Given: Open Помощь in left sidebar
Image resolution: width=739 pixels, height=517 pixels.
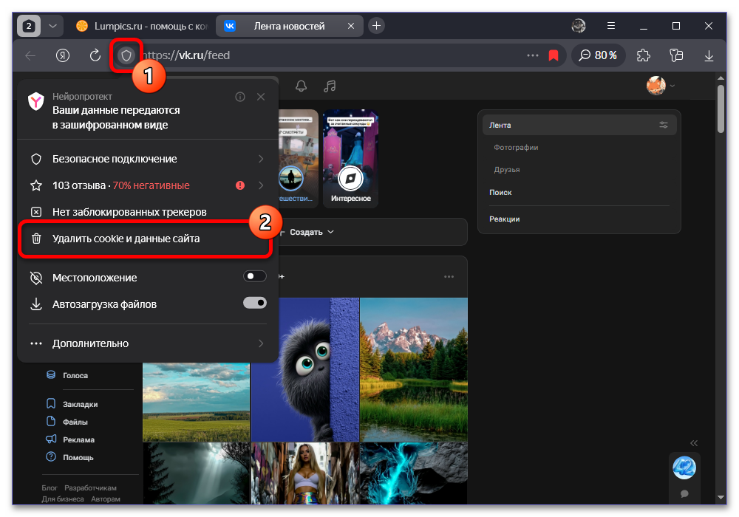Looking at the screenshot, I should click(69, 457).
